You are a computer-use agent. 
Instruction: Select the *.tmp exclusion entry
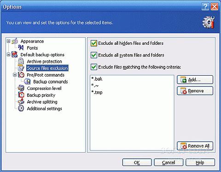pos(97,92)
